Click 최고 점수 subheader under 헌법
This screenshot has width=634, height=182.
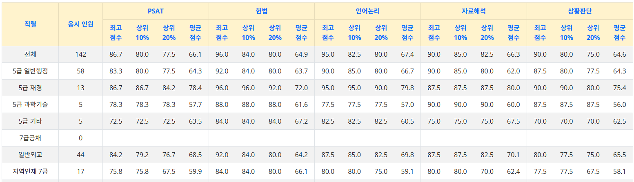(x=222, y=33)
